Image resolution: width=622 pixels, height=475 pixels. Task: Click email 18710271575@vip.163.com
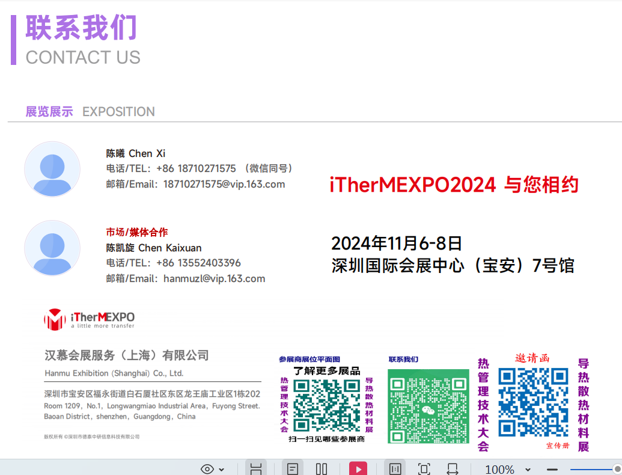tap(224, 184)
